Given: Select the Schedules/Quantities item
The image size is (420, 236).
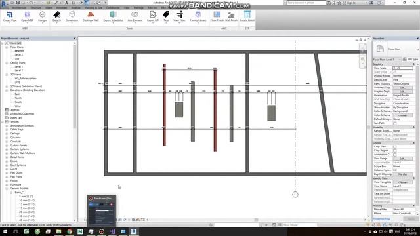Looking at the screenshot, I should pos(22,114).
